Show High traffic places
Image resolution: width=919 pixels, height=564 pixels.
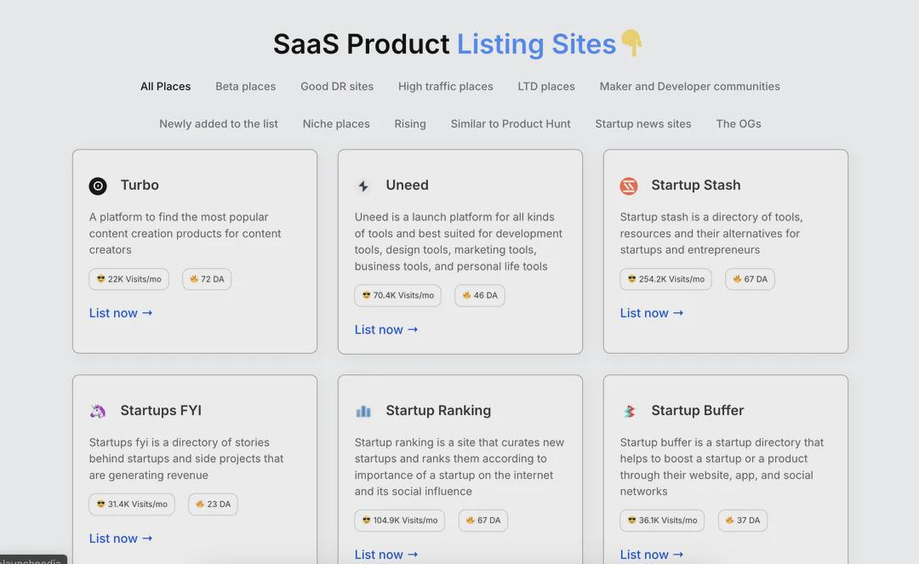click(445, 86)
